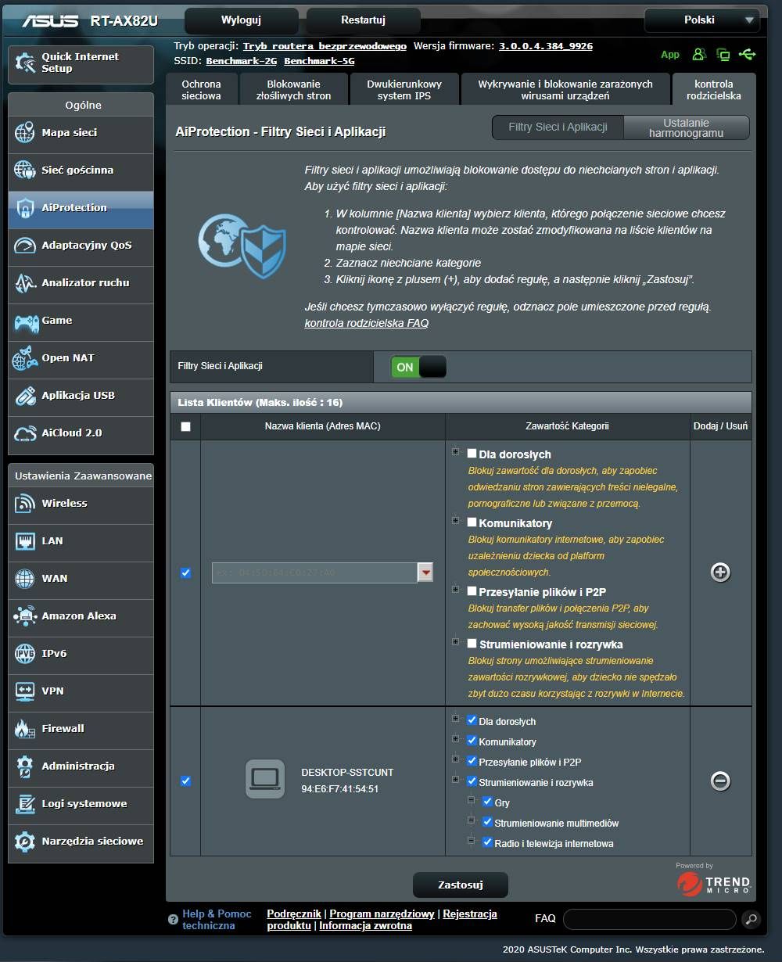Click Narzędzia sieciowe icon

coord(25,842)
